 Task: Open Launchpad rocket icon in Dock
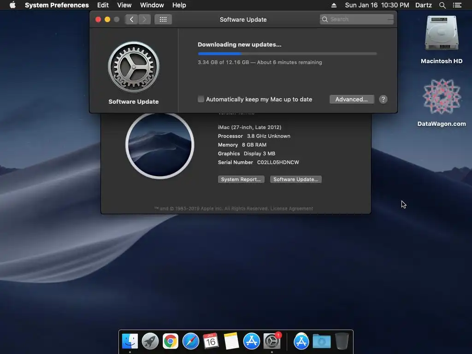point(150,341)
